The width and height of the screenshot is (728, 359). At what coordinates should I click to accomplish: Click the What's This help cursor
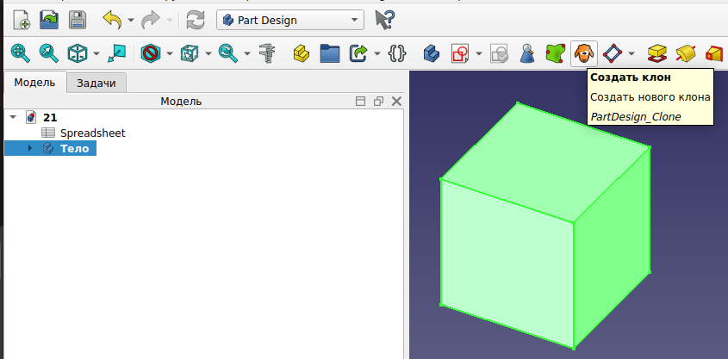click(385, 21)
